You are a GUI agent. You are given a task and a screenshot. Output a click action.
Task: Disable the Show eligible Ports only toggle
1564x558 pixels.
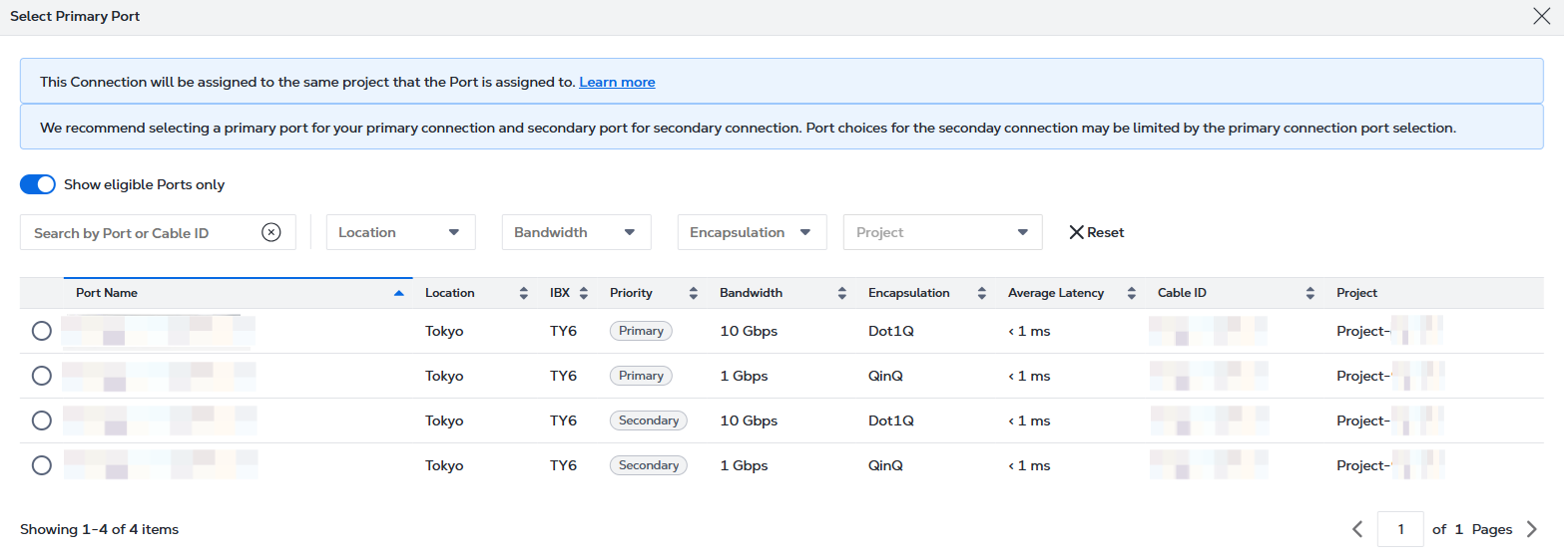coord(38,184)
